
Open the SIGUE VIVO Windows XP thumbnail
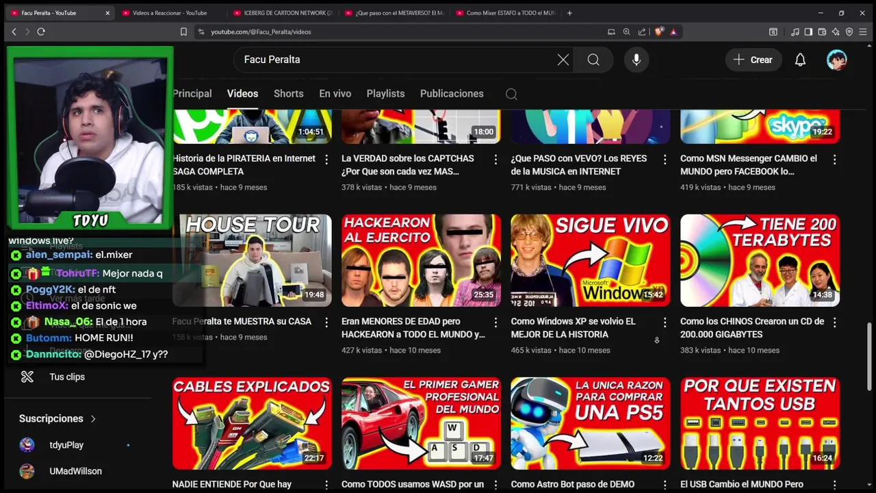pos(590,260)
